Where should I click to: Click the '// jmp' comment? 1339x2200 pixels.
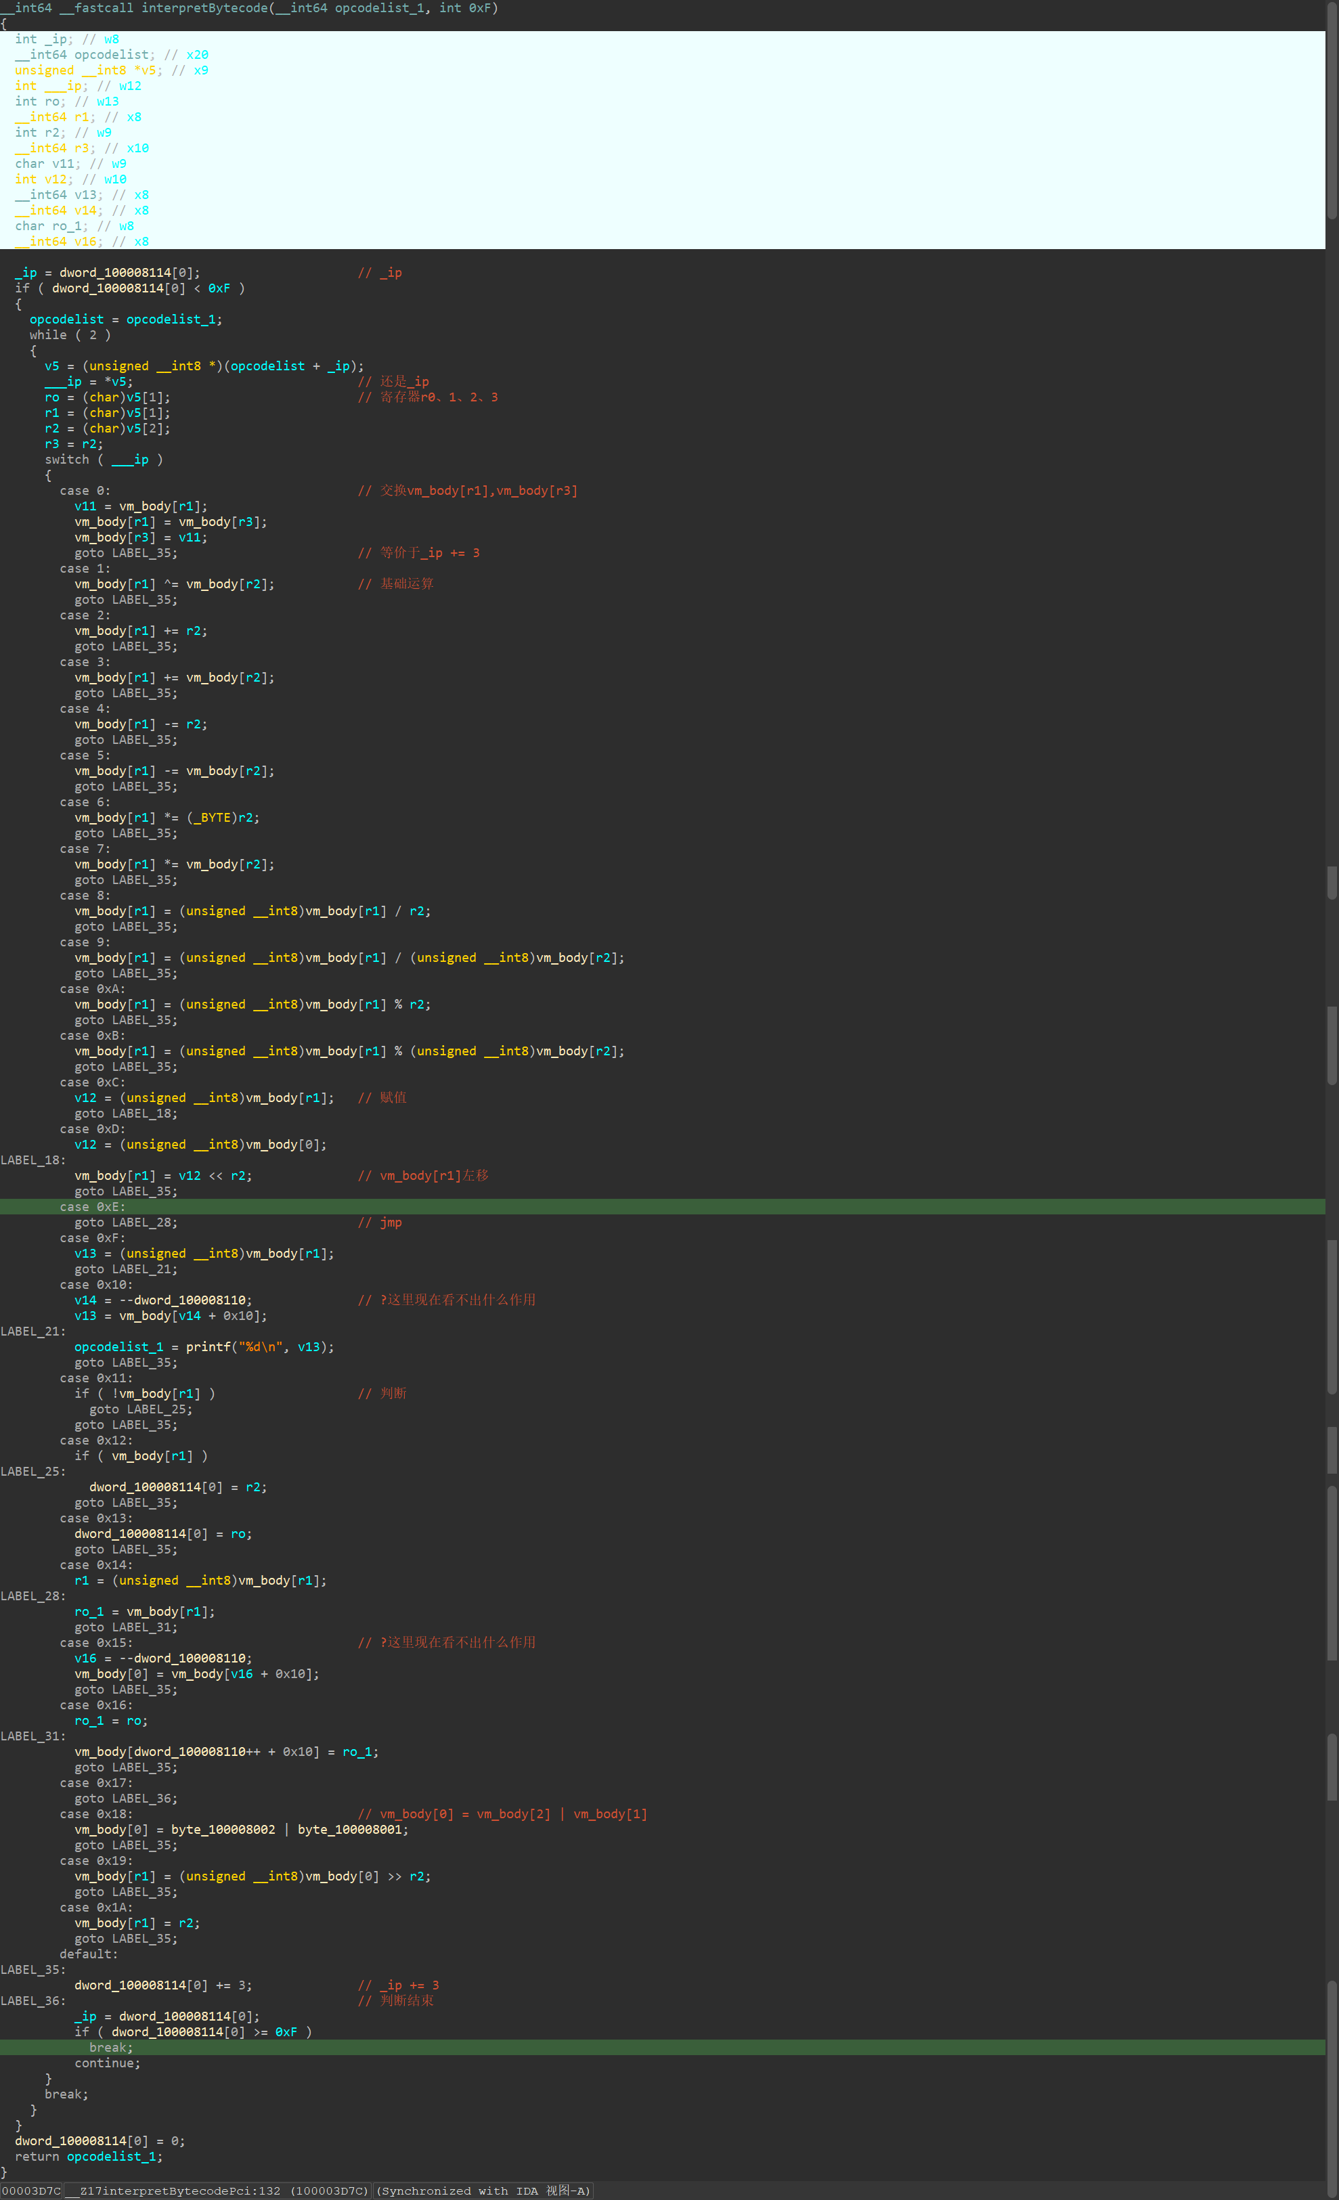pyautogui.click(x=379, y=1223)
